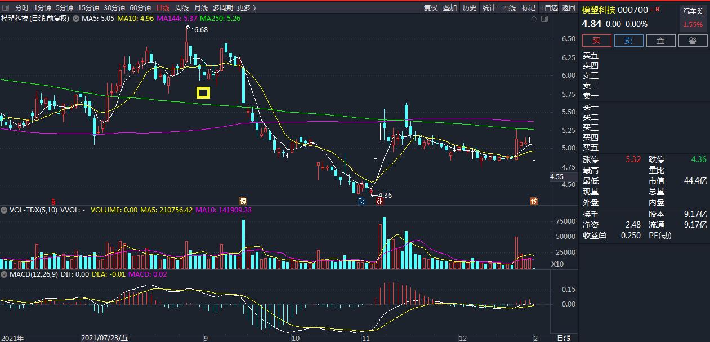Click the 财 event marker on chart

click(361, 201)
